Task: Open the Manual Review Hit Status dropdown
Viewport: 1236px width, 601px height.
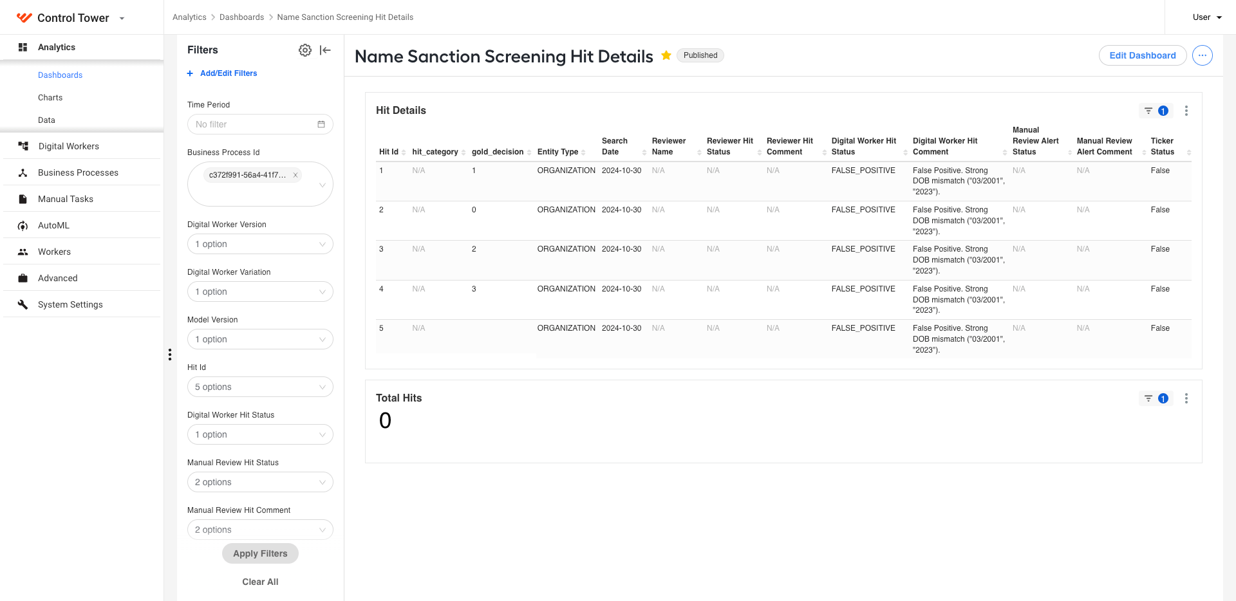Action: [x=260, y=482]
